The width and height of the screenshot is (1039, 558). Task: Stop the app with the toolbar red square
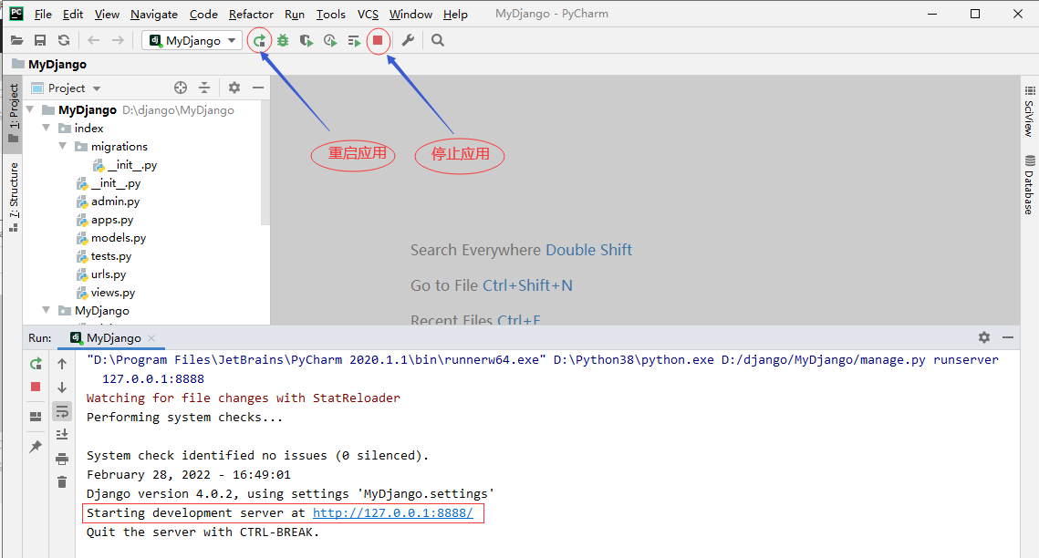click(x=378, y=40)
